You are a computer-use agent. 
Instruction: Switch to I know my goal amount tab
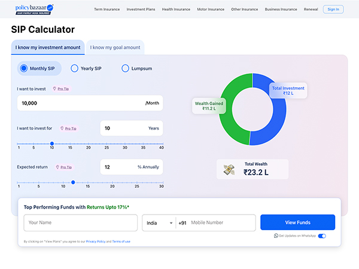115,47
